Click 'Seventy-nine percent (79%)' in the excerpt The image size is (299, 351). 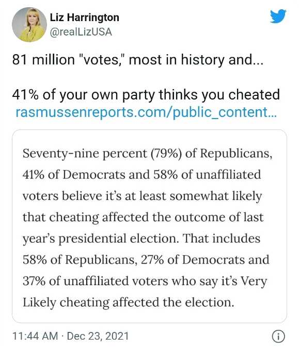[102, 154]
